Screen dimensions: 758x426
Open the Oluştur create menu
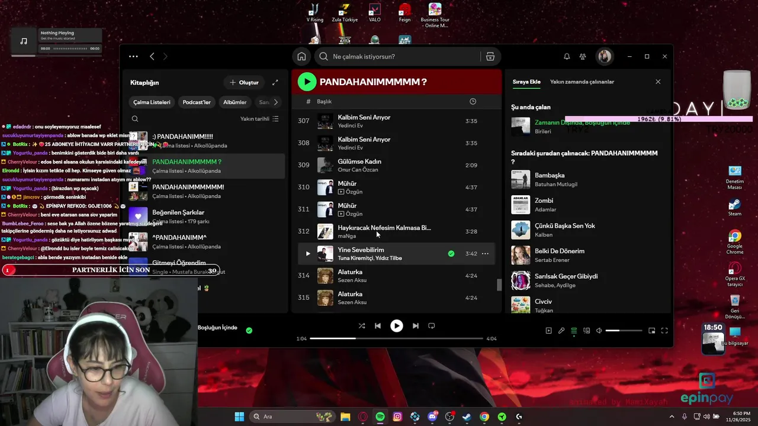click(244, 82)
